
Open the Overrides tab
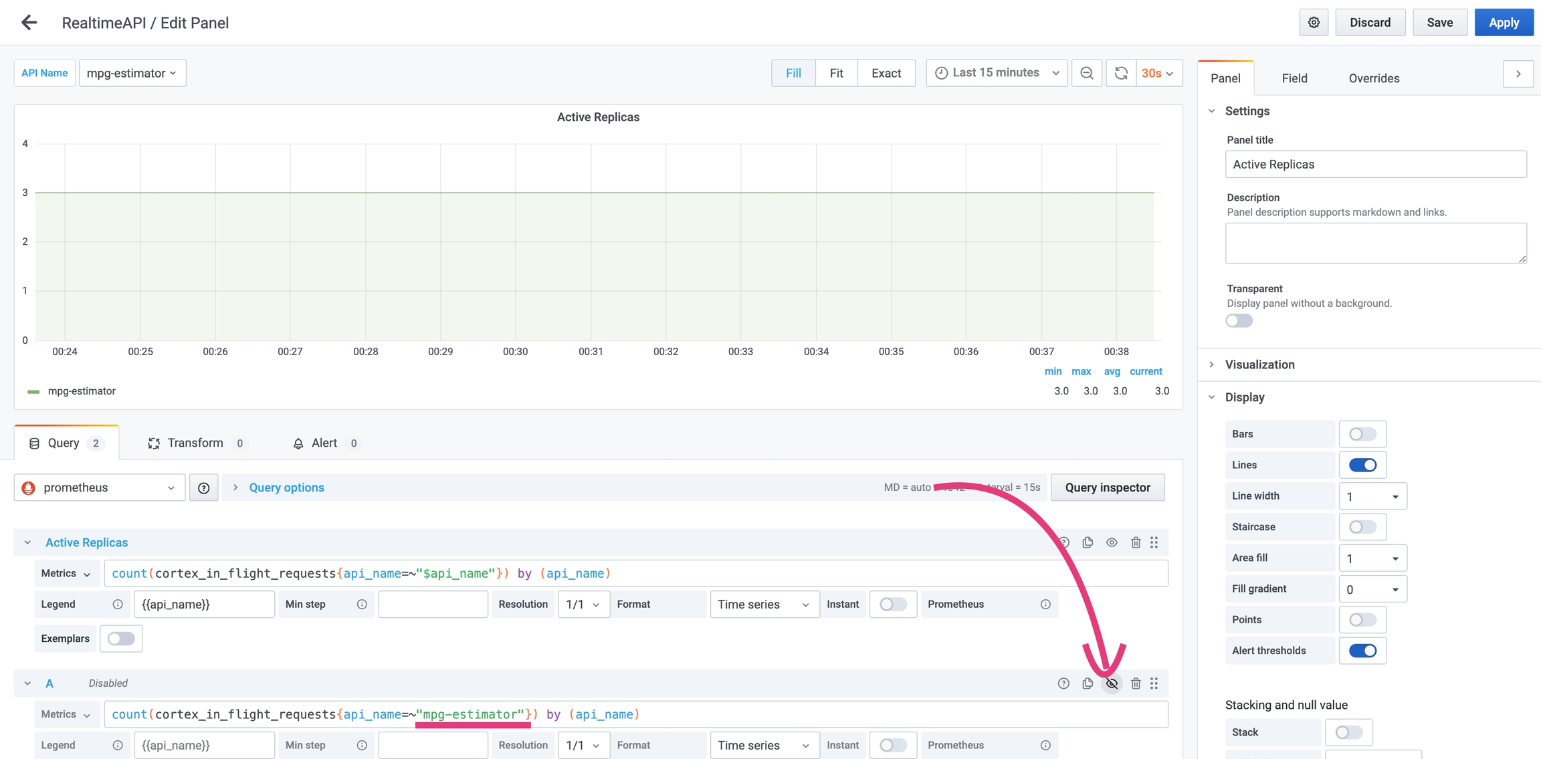[x=1374, y=78]
